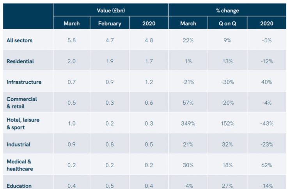
Task: Click the 1.9 February value for Residential
Action: click(109, 61)
